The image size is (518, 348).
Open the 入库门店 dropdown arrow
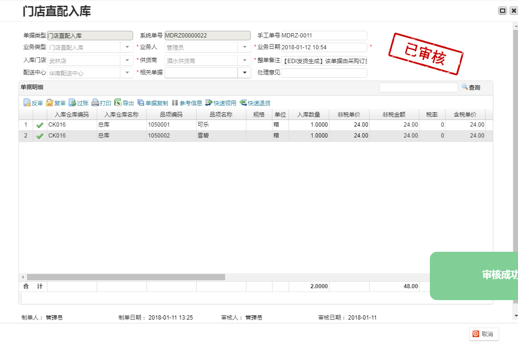[x=127, y=61]
